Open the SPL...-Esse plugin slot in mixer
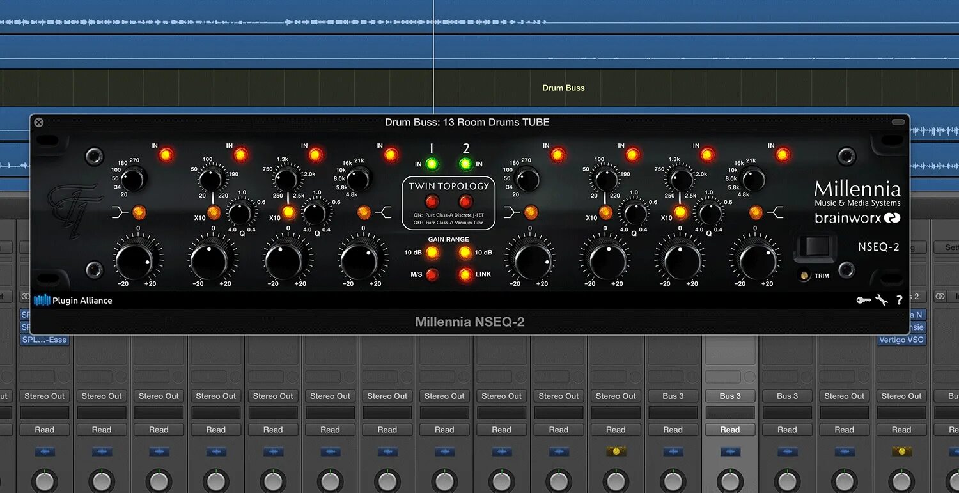This screenshot has width=959, height=493. [x=45, y=340]
